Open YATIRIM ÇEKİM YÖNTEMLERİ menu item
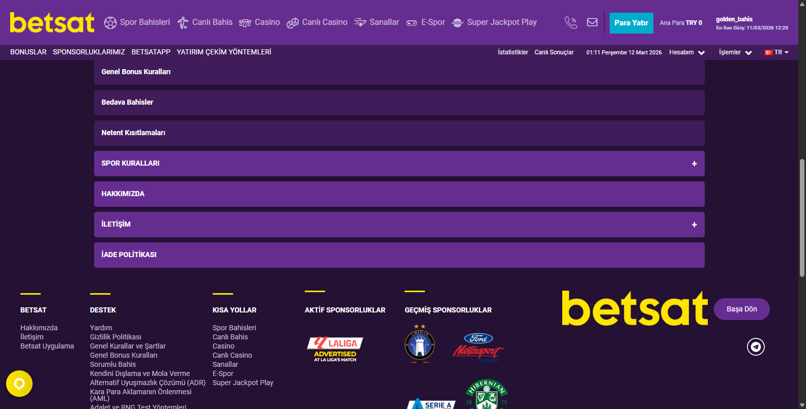Image resolution: width=806 pixels, height=409 pixels. 224,52
